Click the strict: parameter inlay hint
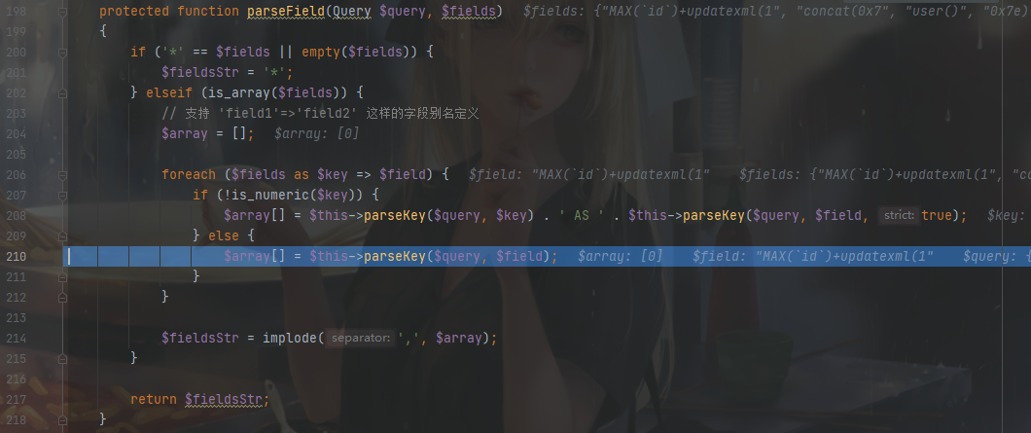The width and height of the screenshot is (1031, 433). [899, 215]
